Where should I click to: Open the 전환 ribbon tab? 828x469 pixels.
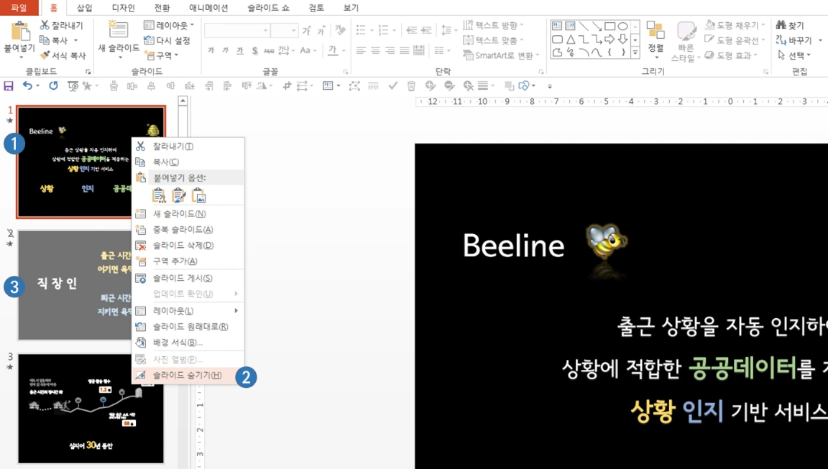coord(162,7)
